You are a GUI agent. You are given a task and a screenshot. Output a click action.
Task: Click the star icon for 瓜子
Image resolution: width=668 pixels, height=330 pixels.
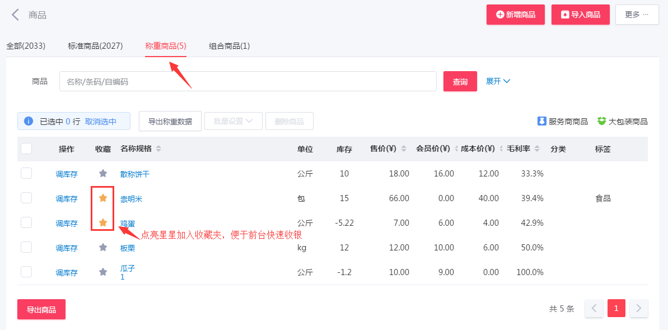(x=103, y=272)
